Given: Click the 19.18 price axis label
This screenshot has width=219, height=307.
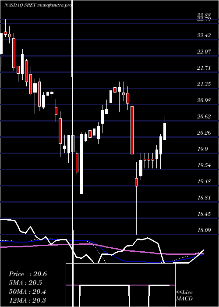Looking at the screenshot, I should (204, 182).
